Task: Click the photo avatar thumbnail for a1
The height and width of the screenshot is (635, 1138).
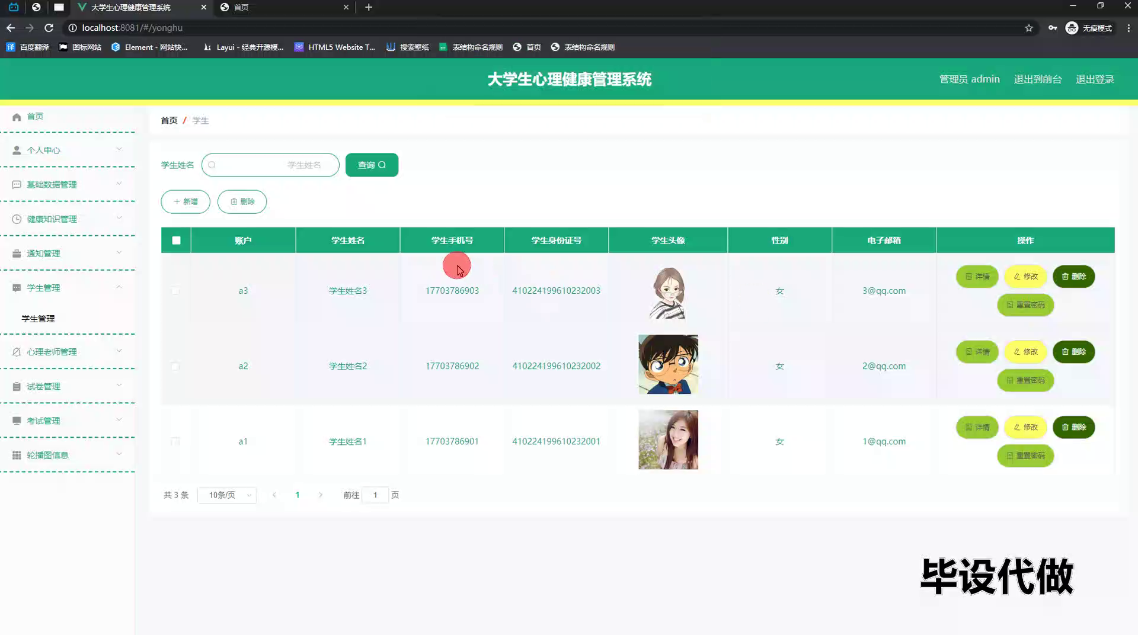Action: [x=668, y=440]
